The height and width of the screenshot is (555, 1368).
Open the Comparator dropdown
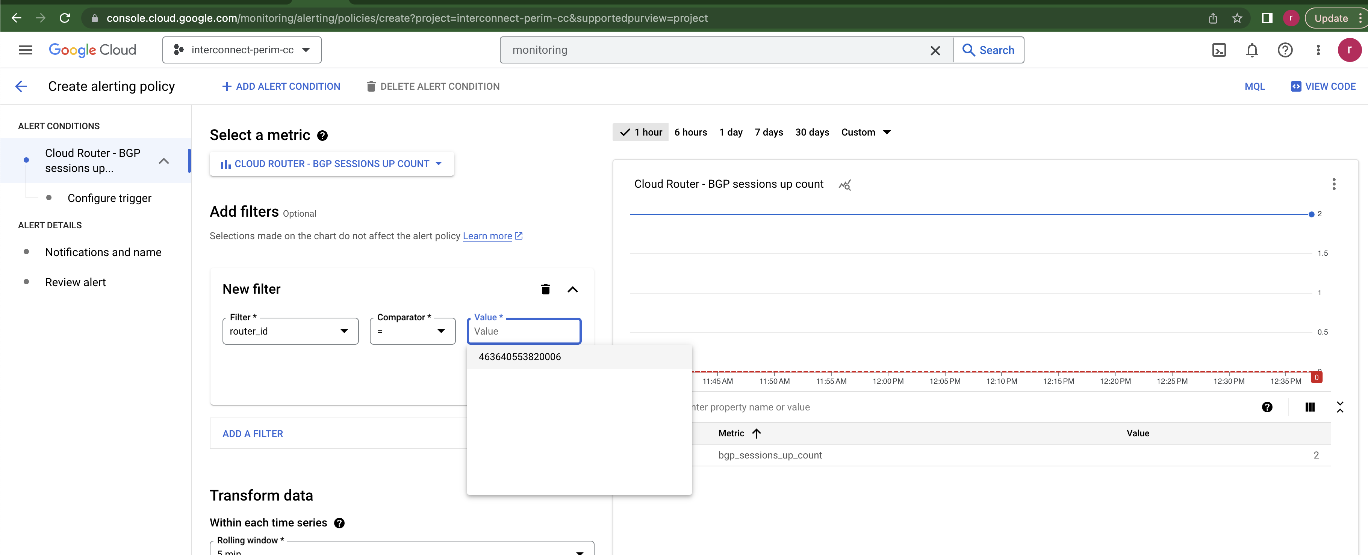(x=441, y=330)
